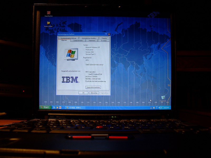Open the Erweitert tab
Viewport: 211px width, 158px height.
pos(104,41)
